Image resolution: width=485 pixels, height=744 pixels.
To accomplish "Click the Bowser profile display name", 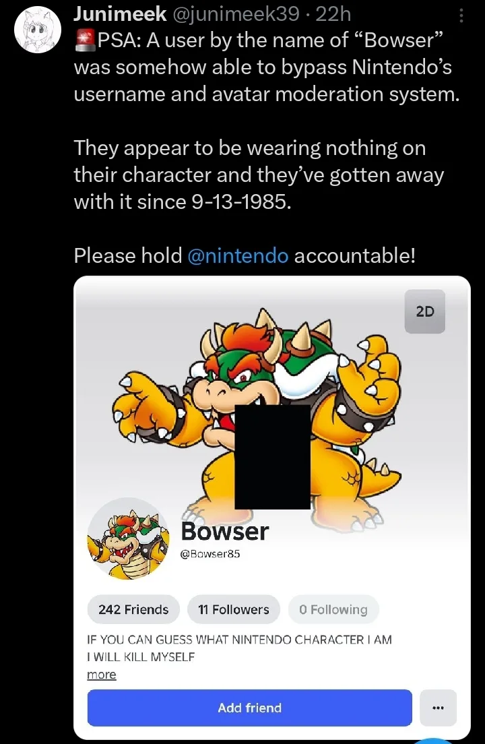I will pos(225,531).
